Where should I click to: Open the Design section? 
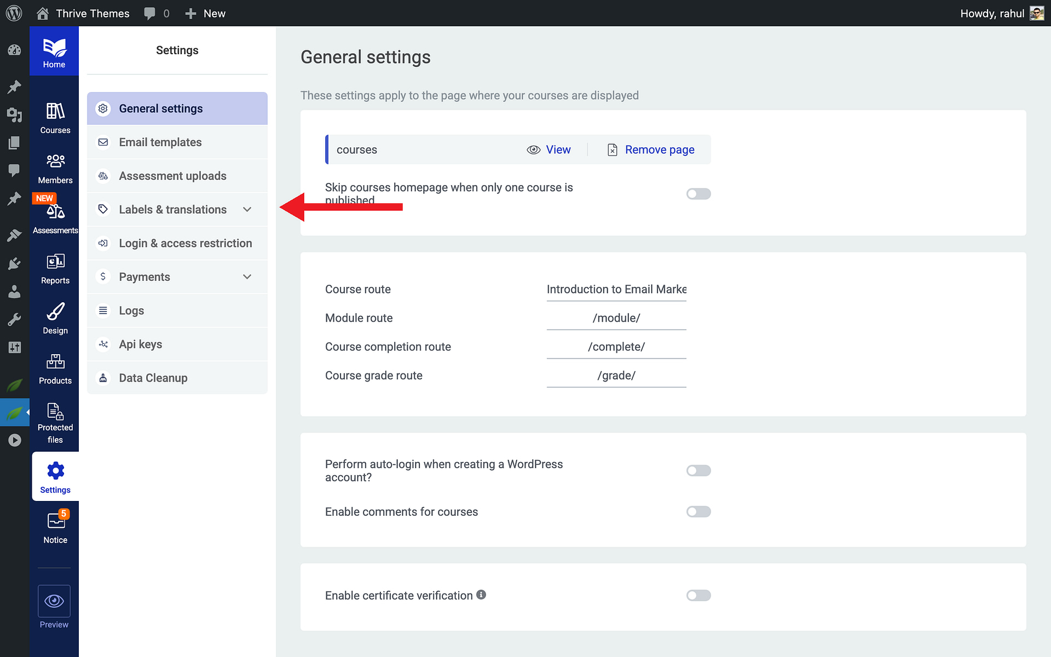click(x=54, y=316)
